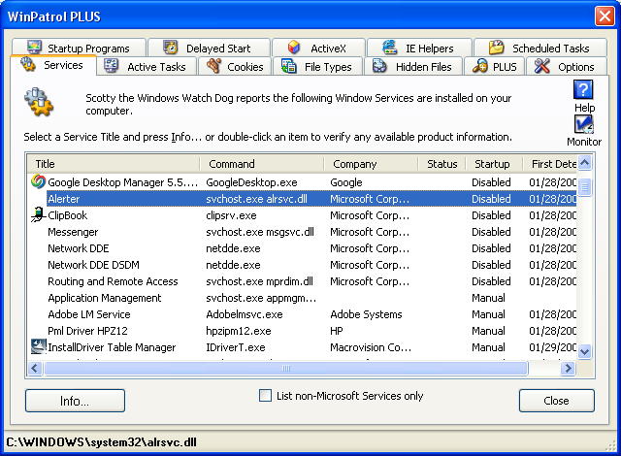Sort list by Title column header

tap(114, 164)
